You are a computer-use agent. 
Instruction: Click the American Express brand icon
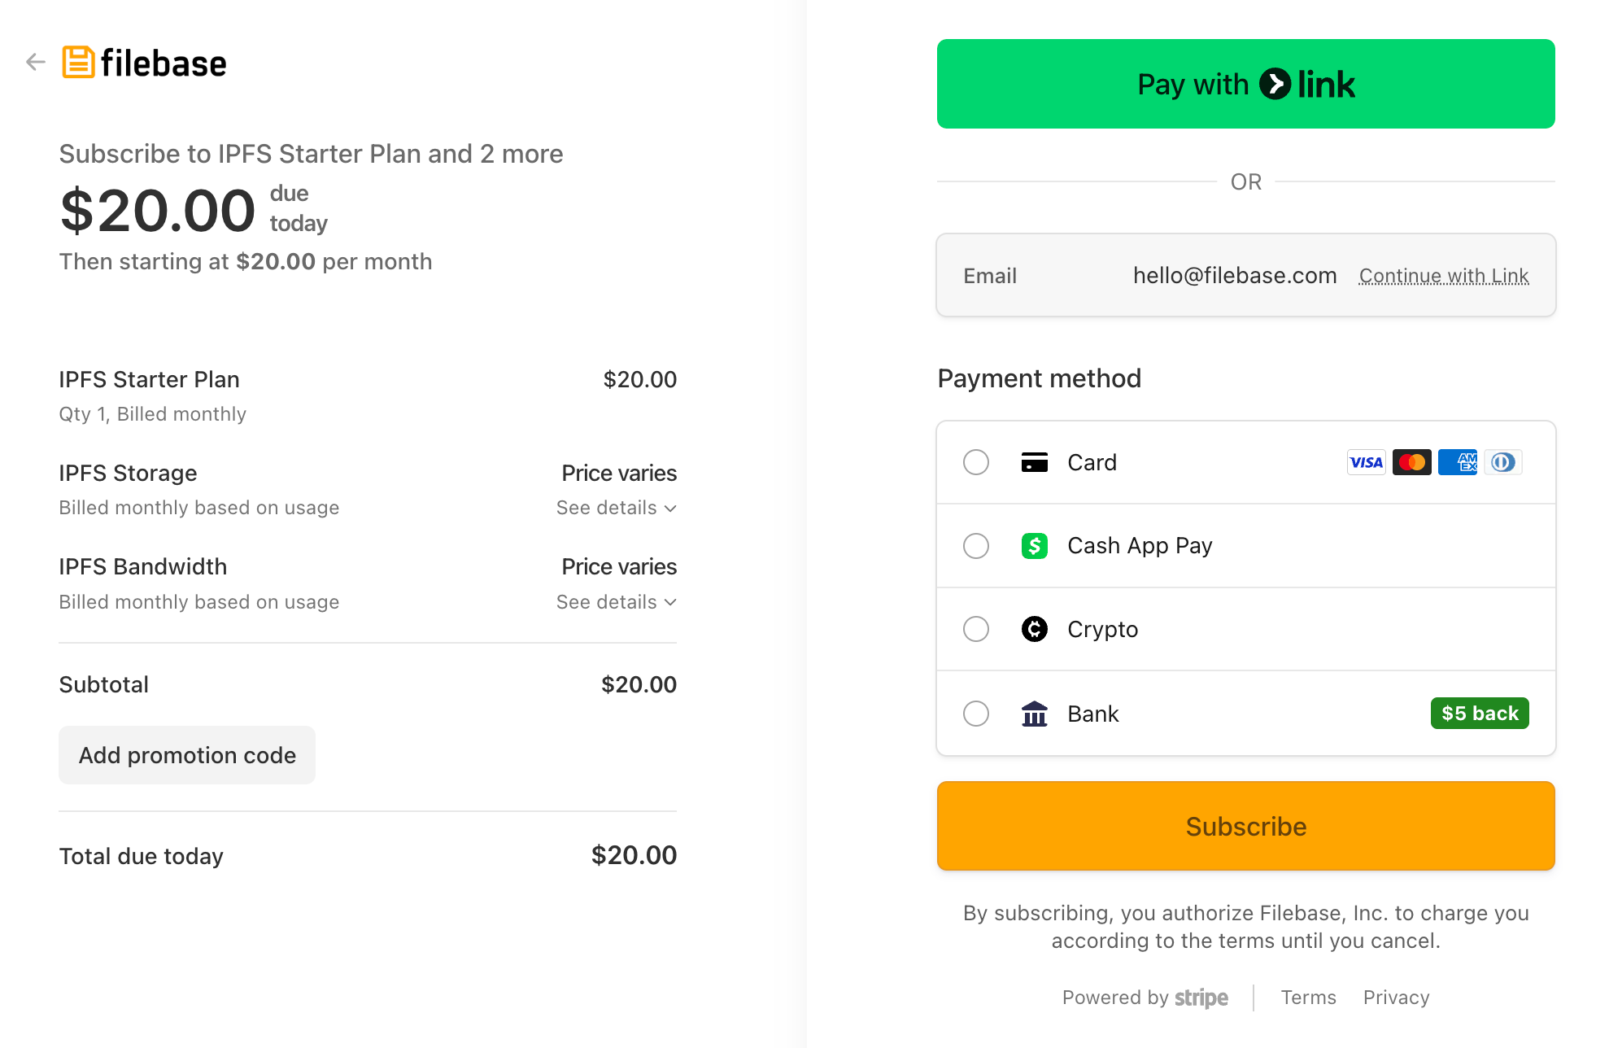(x=1457, y=462)
